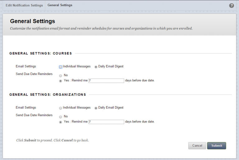Select Daily Email Digest under Courses

click(96, 67)
